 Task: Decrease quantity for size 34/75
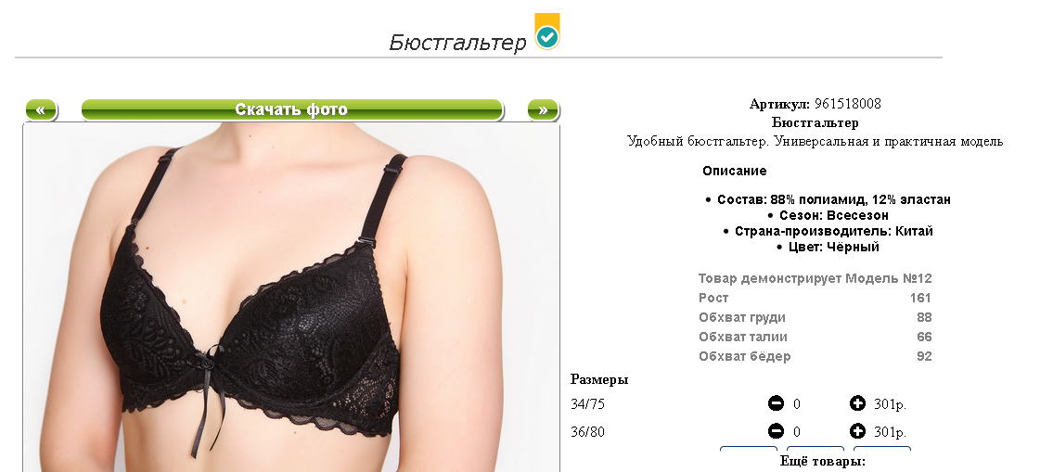(x=776, y=403)
